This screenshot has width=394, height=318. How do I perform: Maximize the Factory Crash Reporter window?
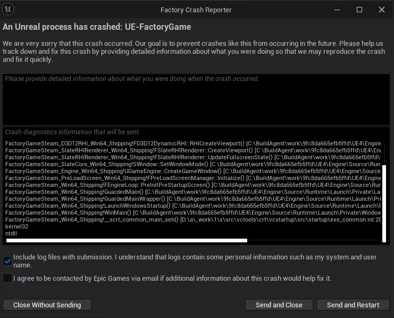pos(359,10)
